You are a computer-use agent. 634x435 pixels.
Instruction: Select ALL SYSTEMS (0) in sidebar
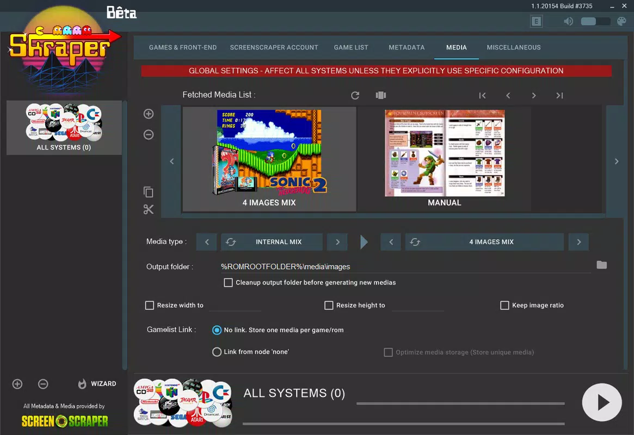(64, 128)
